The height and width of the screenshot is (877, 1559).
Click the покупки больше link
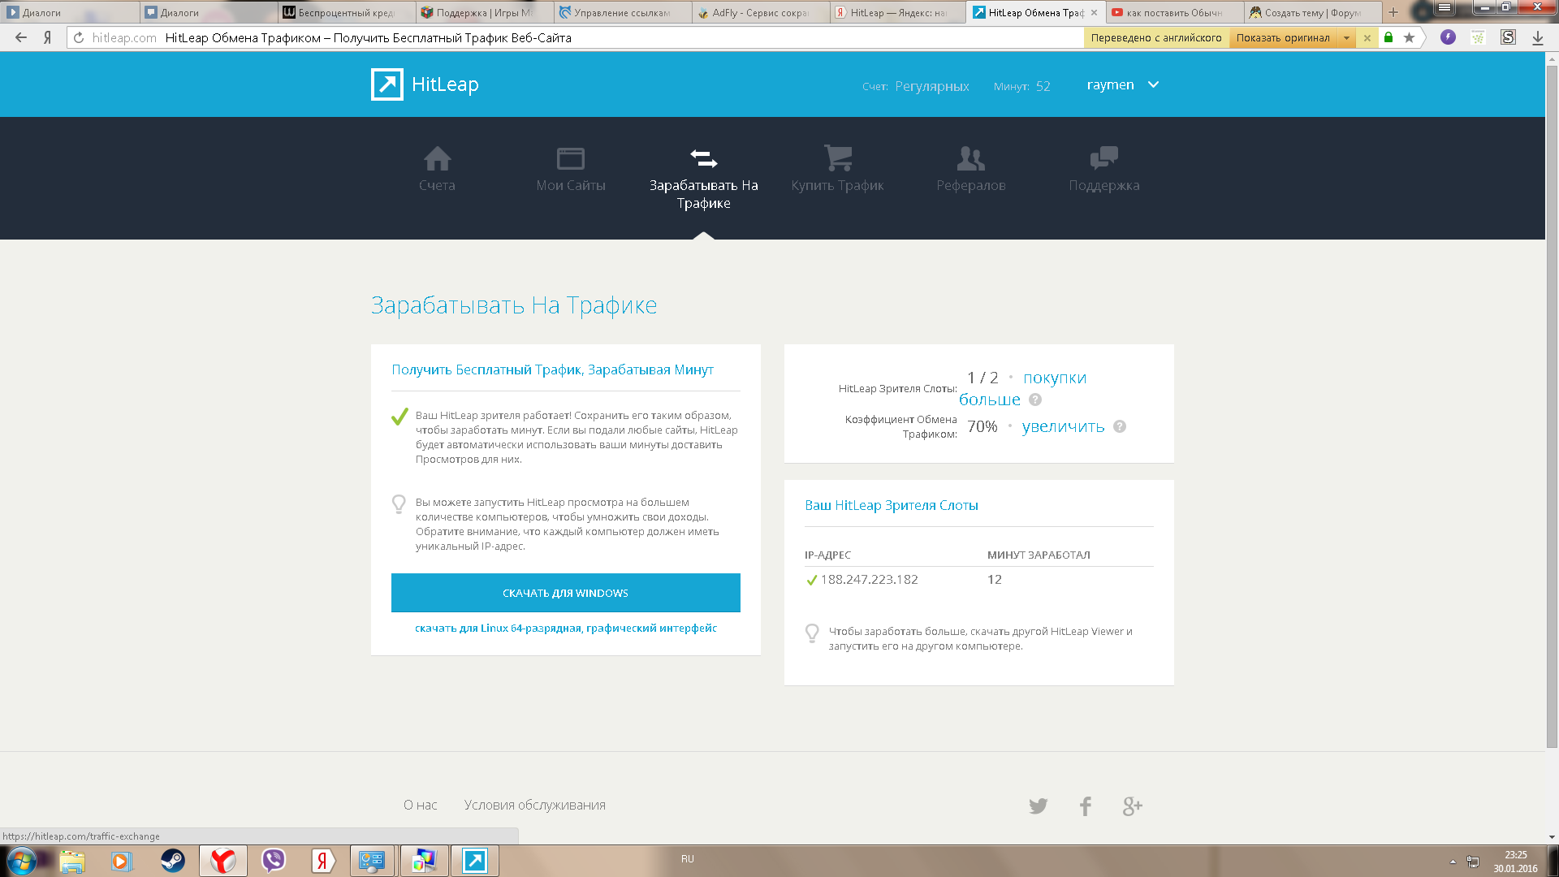point(1022,388)
